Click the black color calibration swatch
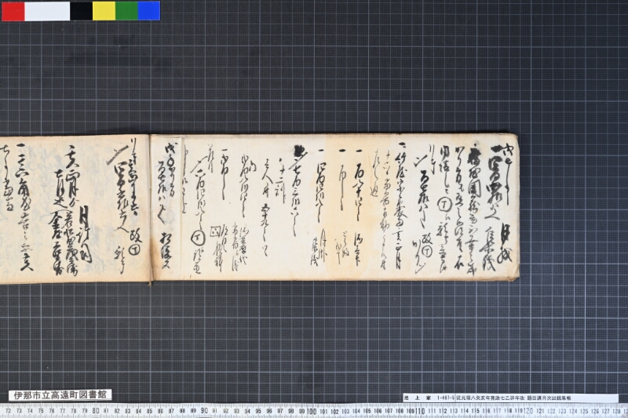The height and width of the screenshot is (418, 628). 82,11
